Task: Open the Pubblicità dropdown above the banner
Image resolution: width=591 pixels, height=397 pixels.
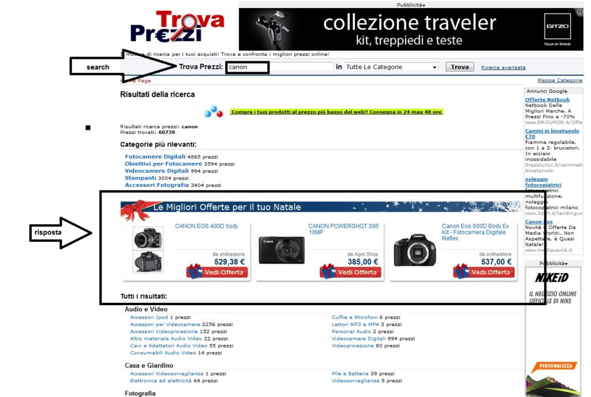Action: [411, 5]
